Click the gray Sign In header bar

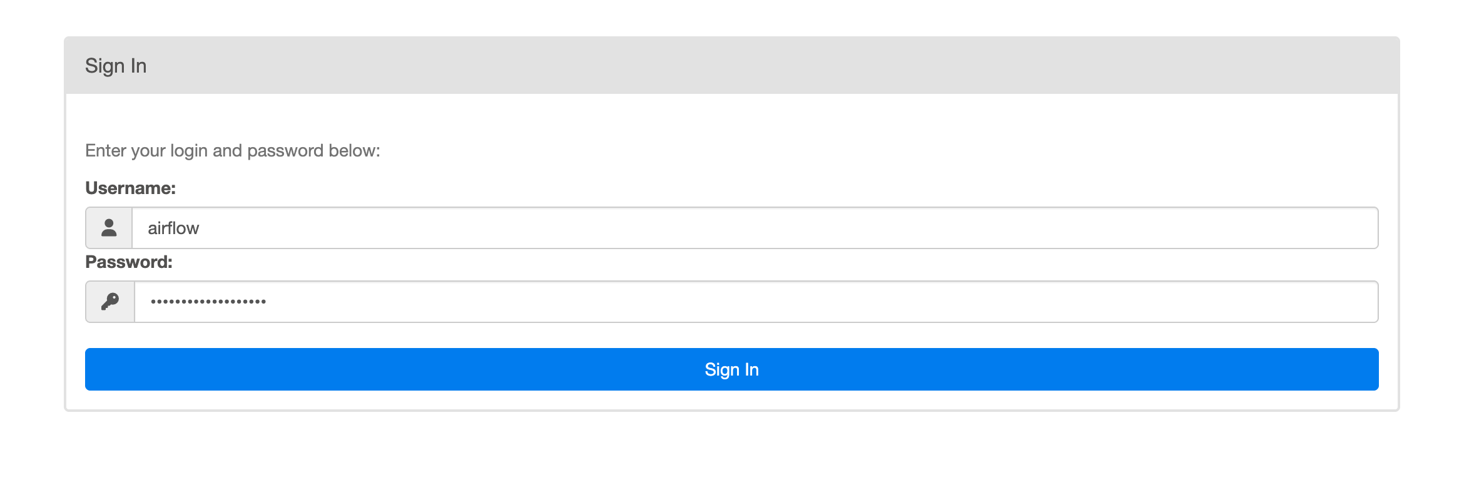pyautogui.click(x=732, y=65)
